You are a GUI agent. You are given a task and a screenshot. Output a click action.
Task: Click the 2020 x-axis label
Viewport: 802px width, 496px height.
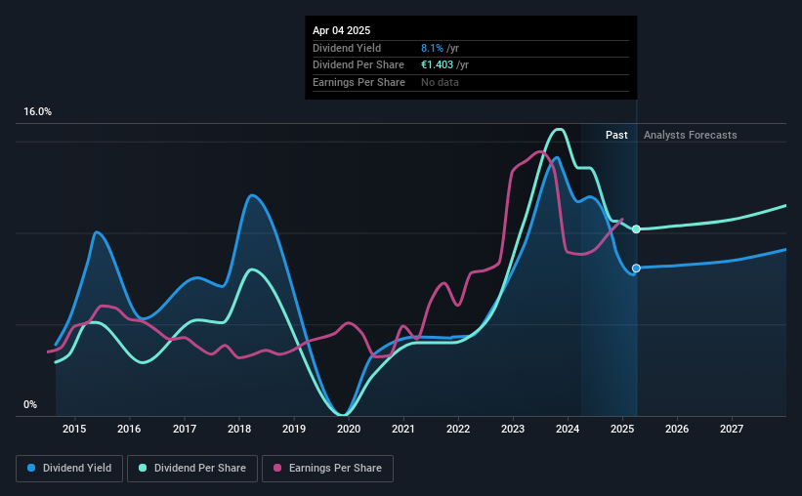point(349,429)
